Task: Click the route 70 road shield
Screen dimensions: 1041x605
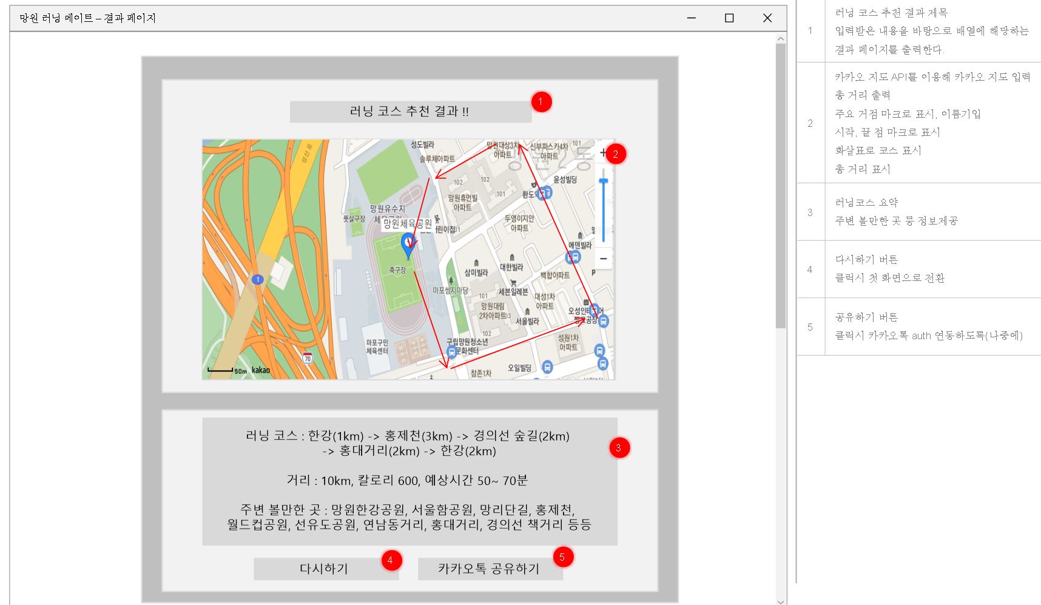Action: pyautogui.click(x=308, y=357)
